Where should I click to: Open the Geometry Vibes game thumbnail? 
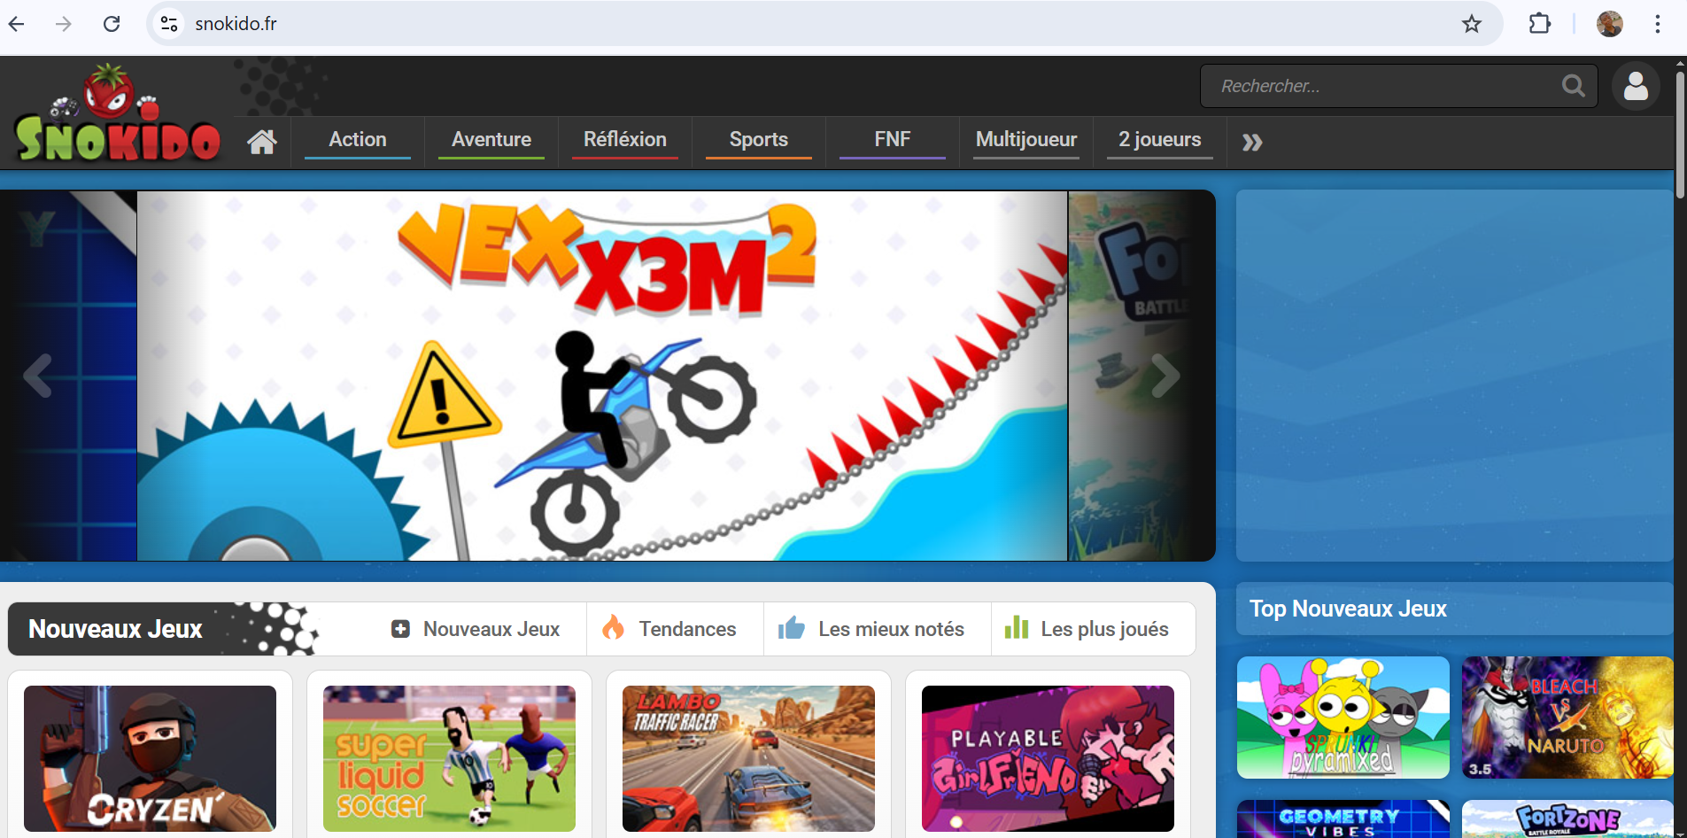(1343, 819)
